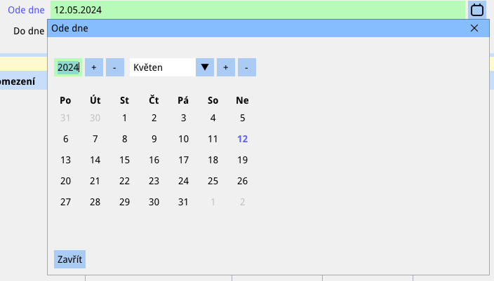Go to previous month with minus button
The width and height of the screenshot is (494, 281).
click(247, 67)
